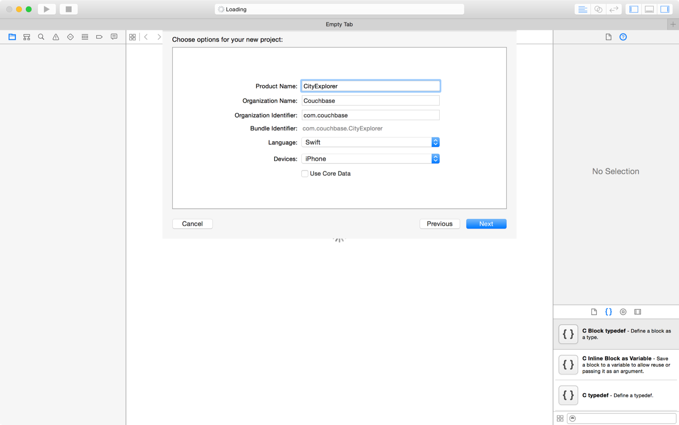Show the File Template library
Viewport: 679px width, 425px height.
coord(594,312)
